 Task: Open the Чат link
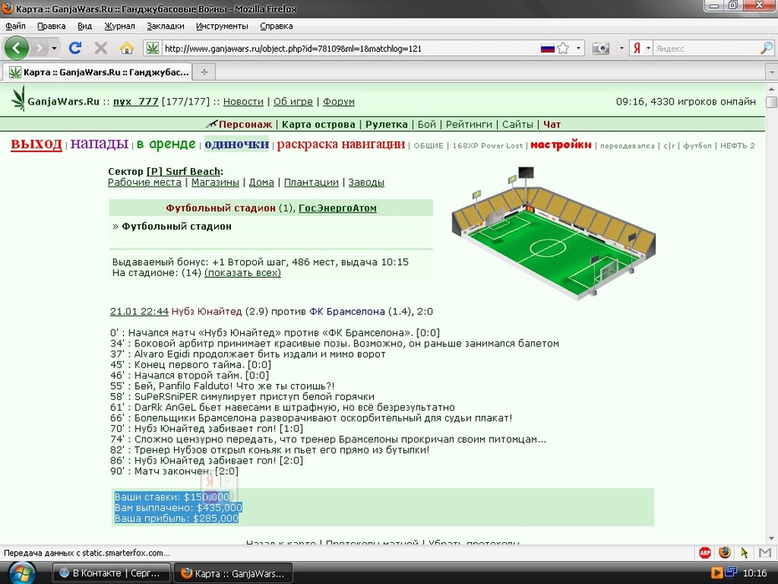coord(552,125)
